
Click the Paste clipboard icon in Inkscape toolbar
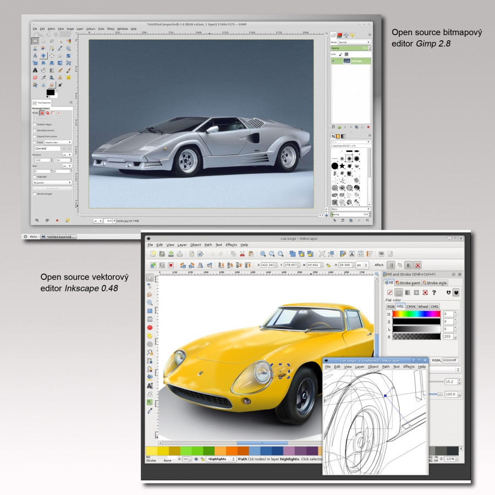(251, 254)
